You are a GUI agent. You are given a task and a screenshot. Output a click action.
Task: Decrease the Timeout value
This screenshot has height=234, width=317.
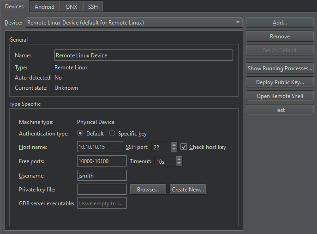(x=179, y=164)
